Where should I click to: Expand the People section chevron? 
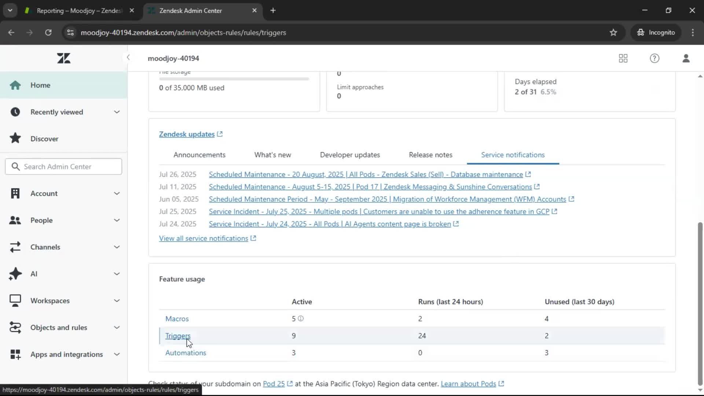[117, 220]
